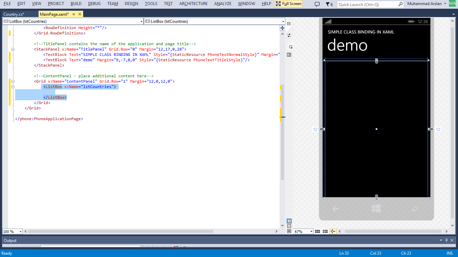The height and width of the screenshot is (257, 458).
Task: Click the right margin link handle
Action: (430, 129)
